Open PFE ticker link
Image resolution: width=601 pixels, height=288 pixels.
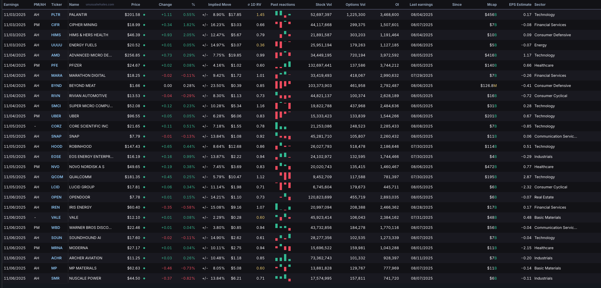tap(55, 65)
